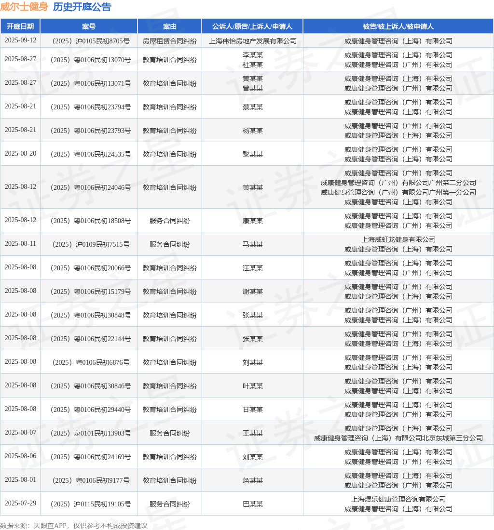The height and width of the screenshot is (530, 494).
Task: Select case number 粤0106民初13070号
Action: click(91, 60)
